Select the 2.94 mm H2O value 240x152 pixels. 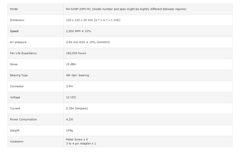pyautogui.click(x=75, y=42)
